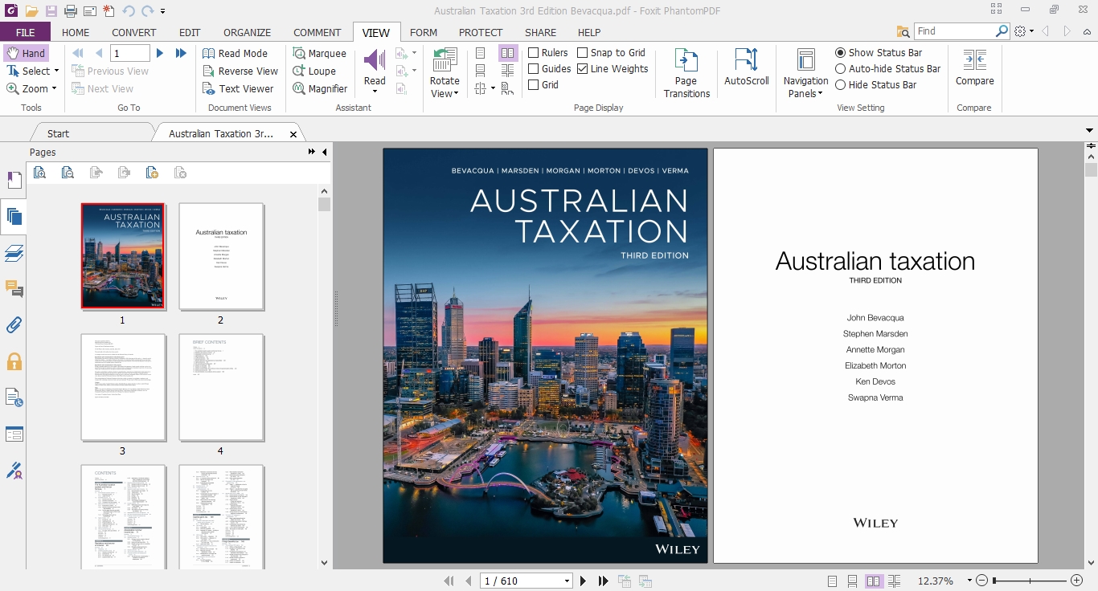Open the Layers panel in left sidebar
Viewport: 1098px width, 591px height.
click(14, 254)
